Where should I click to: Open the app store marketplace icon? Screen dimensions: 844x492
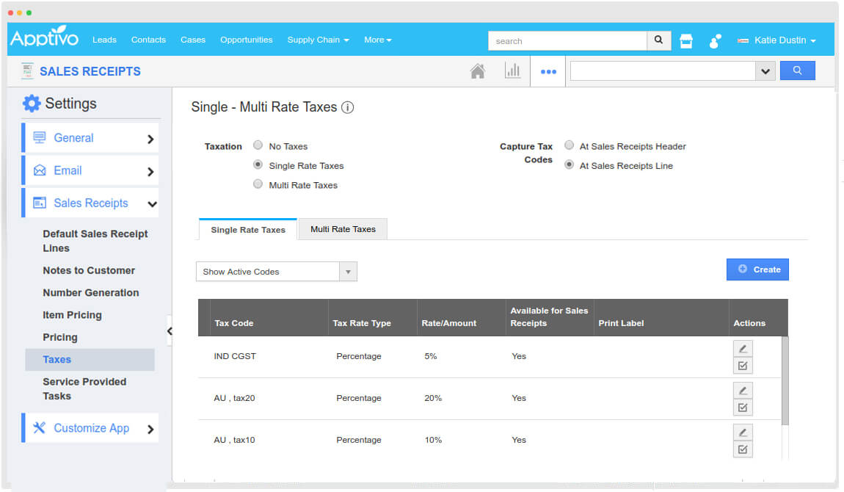click(x=686, y=41)
